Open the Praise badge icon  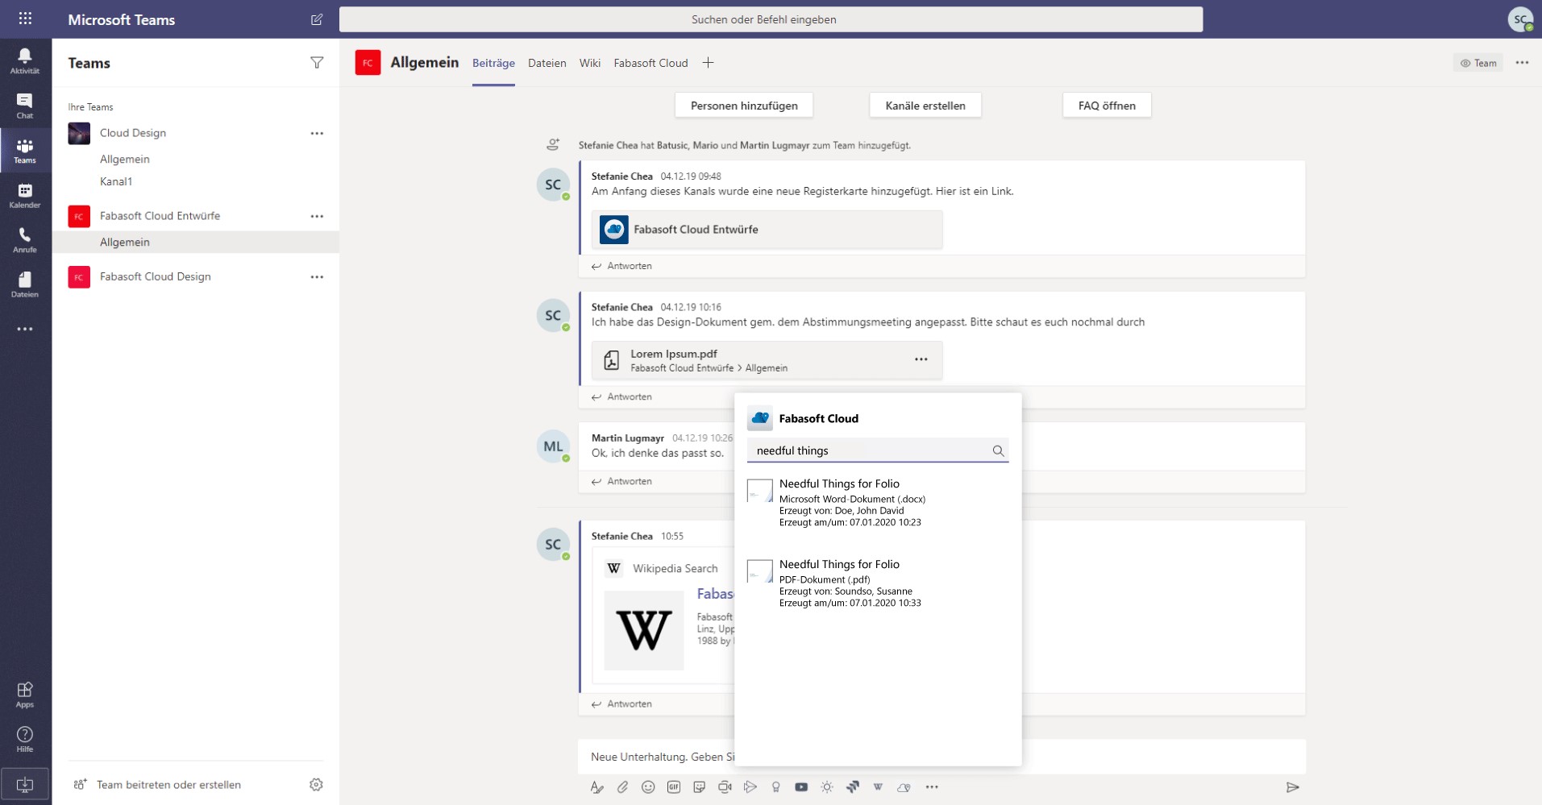point(776,787)
